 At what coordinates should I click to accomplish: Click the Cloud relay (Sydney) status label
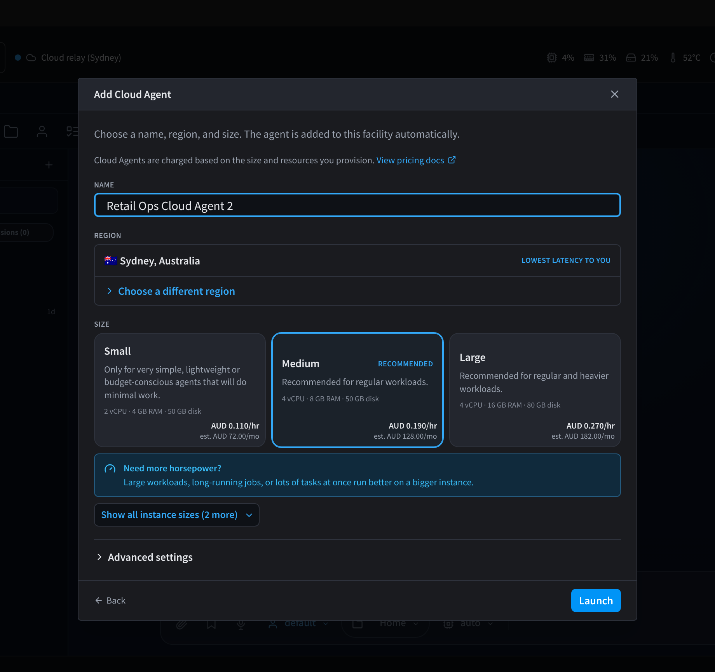(x=81, y=58)
